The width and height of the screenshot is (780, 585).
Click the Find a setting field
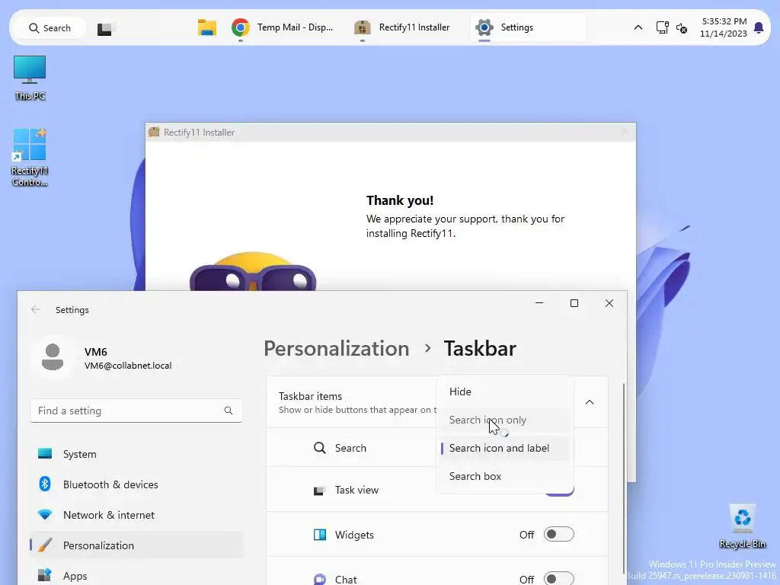136,411
